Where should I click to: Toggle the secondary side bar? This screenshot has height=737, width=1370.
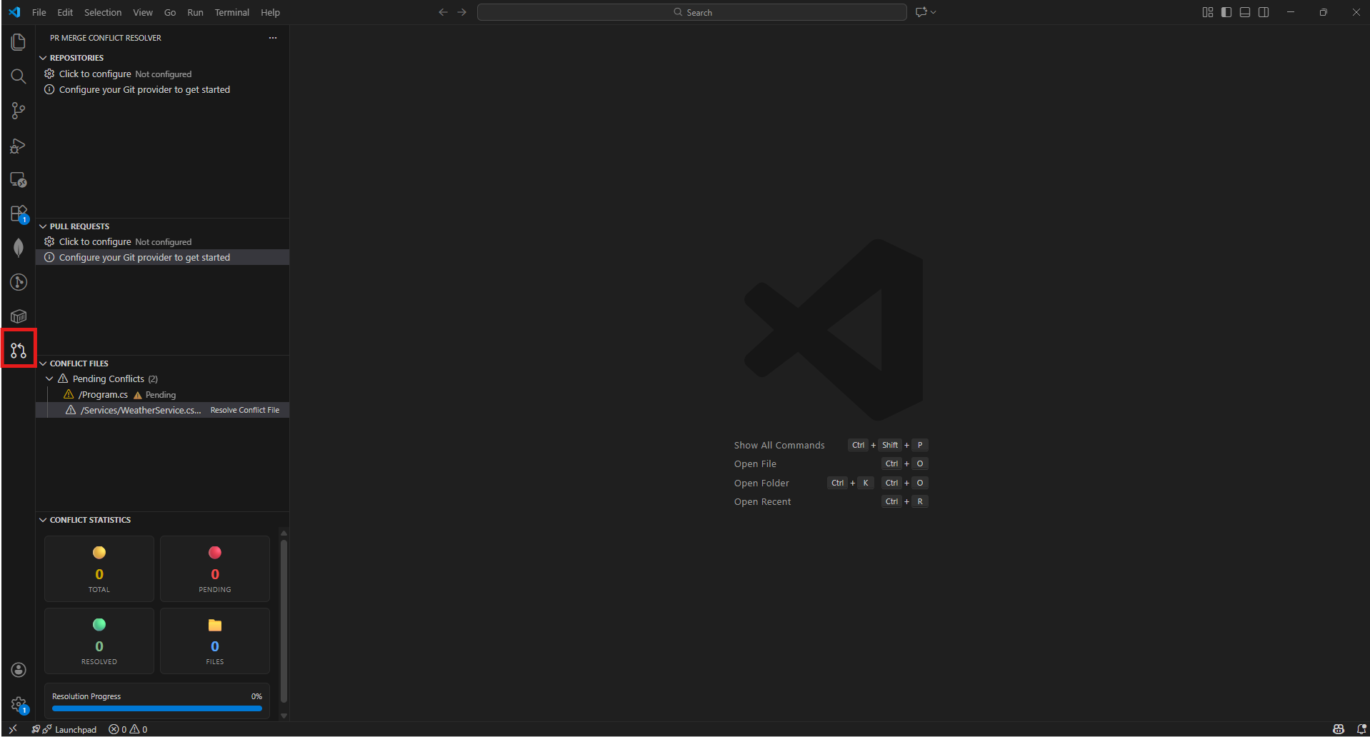click(x=1264, y=12)
